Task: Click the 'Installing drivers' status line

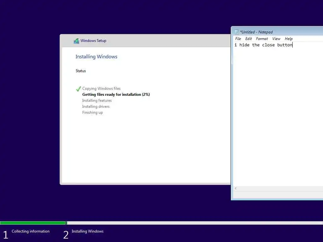Action: 96,107
